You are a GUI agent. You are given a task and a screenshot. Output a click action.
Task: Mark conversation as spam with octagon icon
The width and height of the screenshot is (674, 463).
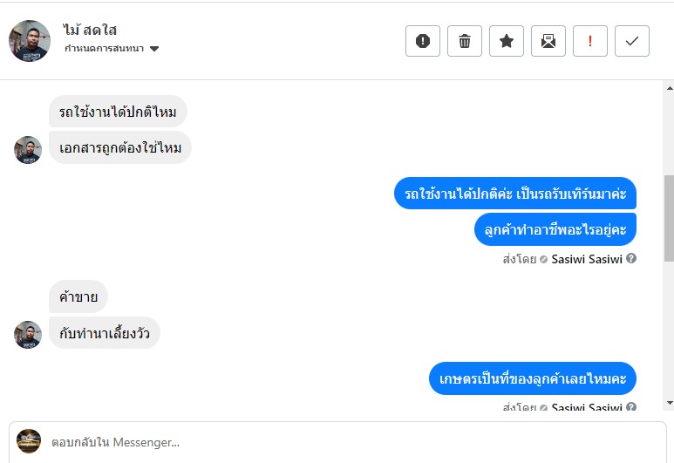423,41
